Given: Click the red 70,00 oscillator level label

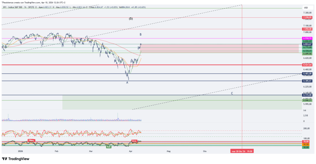Looking at the screenshot, I should (x=306, y=141).
